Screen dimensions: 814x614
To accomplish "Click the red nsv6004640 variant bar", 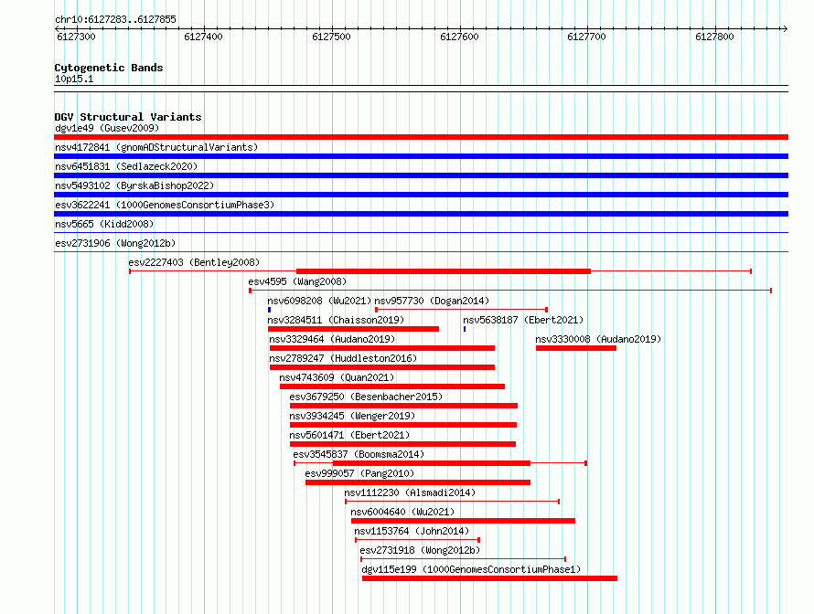I will (463, 521).
